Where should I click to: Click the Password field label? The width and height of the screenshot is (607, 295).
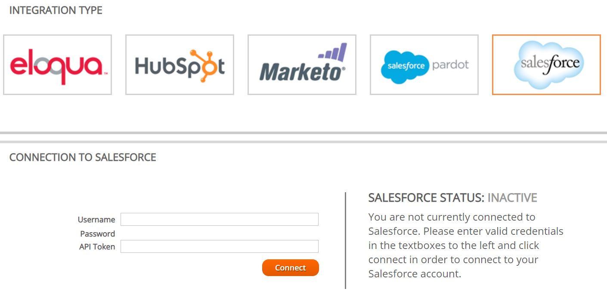click(98, 234)
